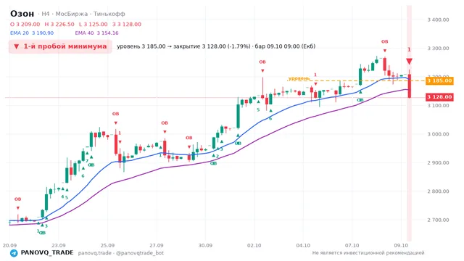
Task: Select the 1-й пробой минимума badge
Action: click(60, 46)
